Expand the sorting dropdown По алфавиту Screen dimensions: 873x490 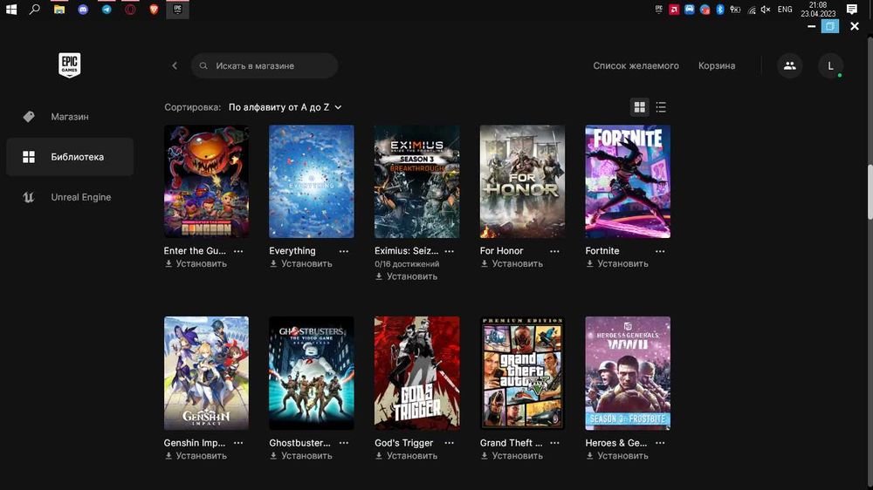[285, 107]
